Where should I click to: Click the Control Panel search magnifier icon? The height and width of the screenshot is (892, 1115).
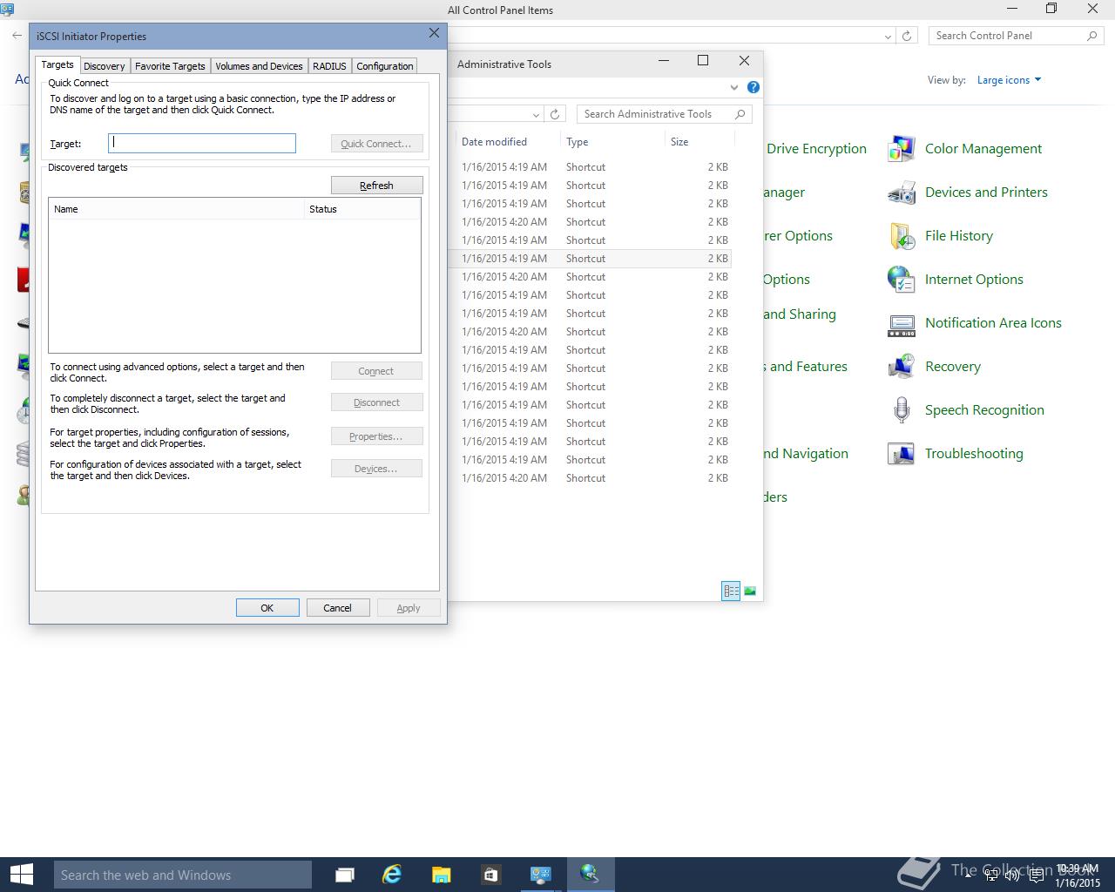click(1091, 36)
